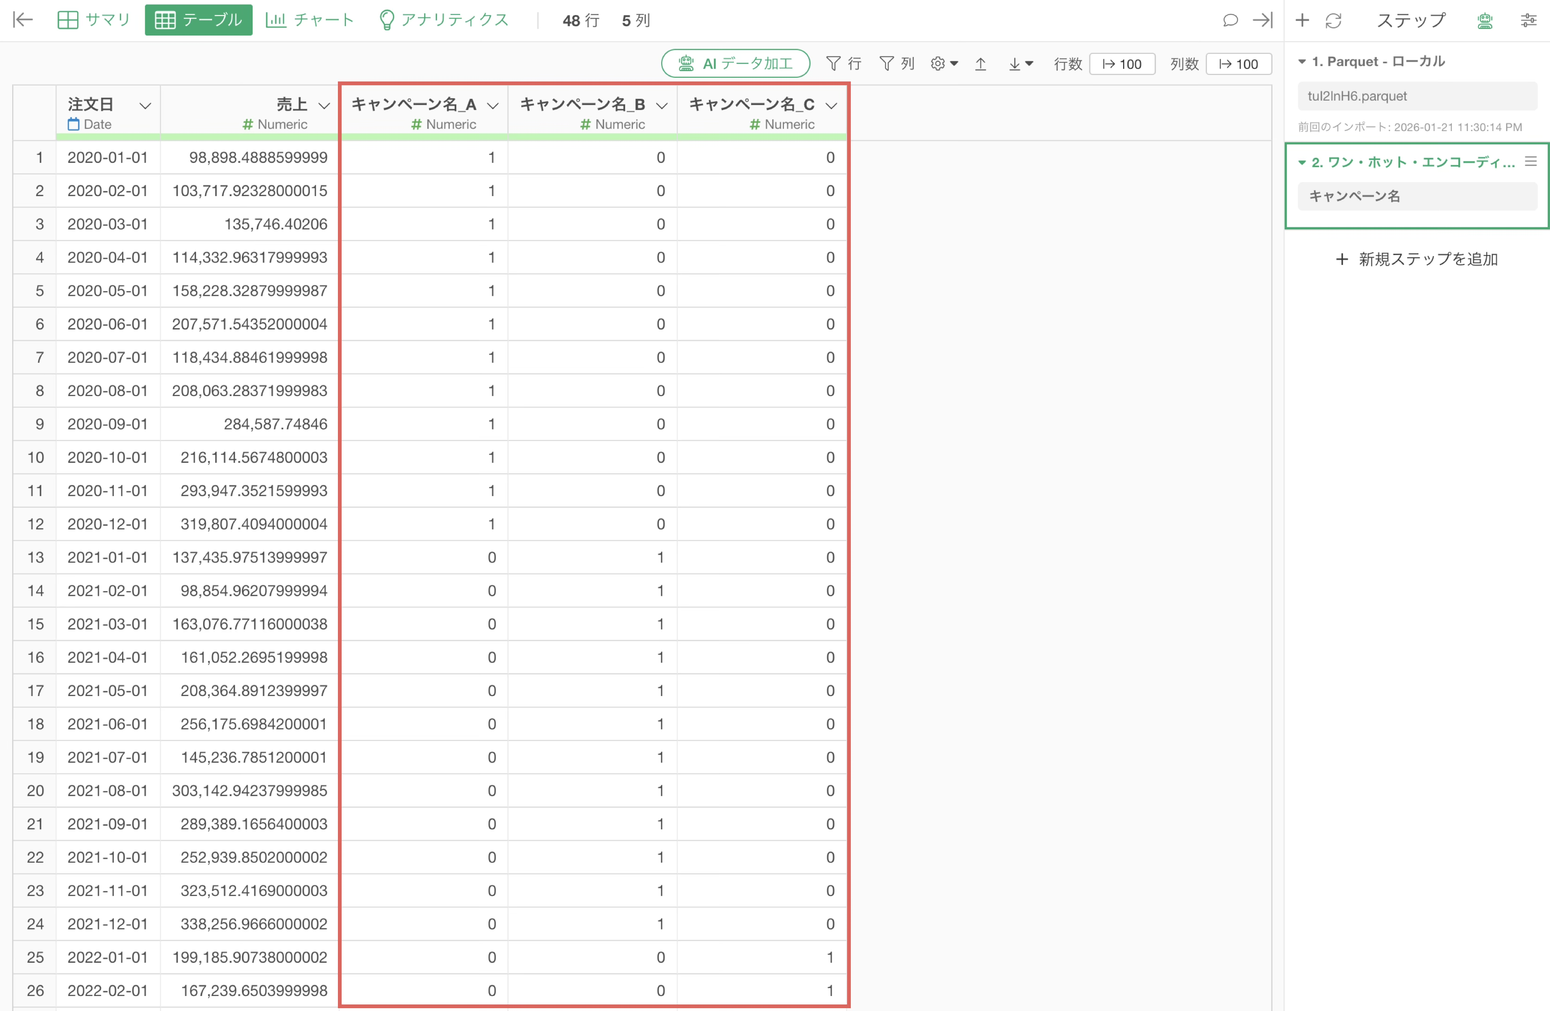The height and width of the screenshot is (1011, 1550).
Task: Collapse the ワン・ホット・エンコーディング step
Action: pos(1302,162)
